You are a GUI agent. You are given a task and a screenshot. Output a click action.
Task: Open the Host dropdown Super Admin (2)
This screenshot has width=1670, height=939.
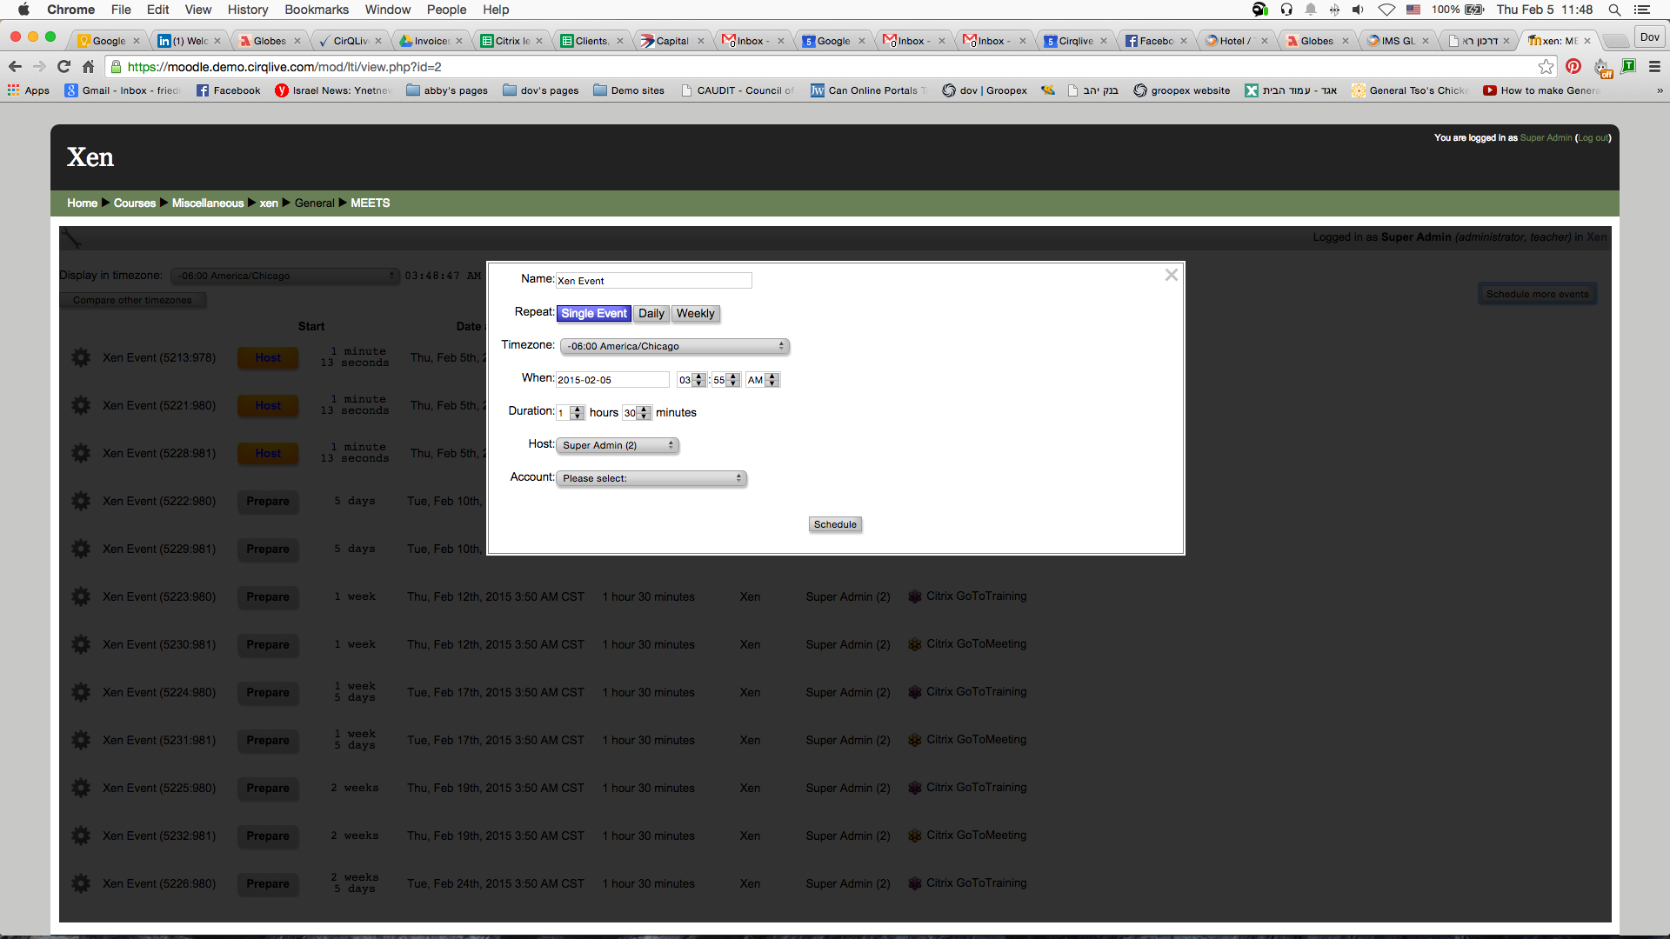[x=618, y=445]
